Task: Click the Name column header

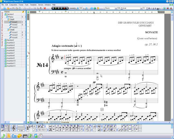Action: pos(13,12)
